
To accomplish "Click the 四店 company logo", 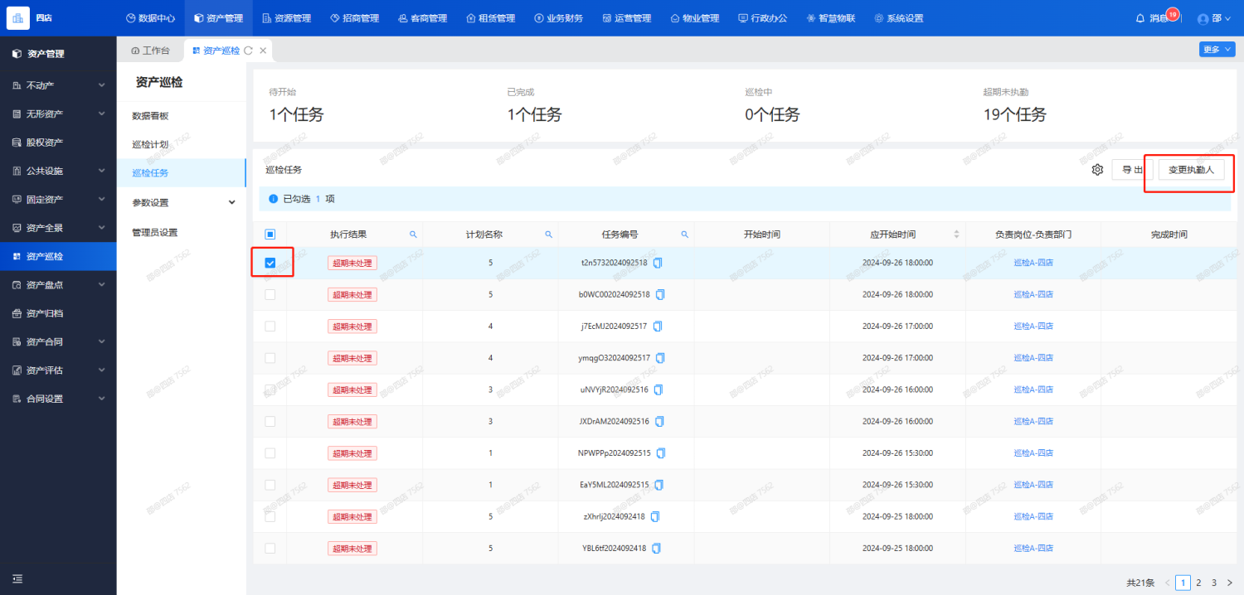I will [18, 18].
